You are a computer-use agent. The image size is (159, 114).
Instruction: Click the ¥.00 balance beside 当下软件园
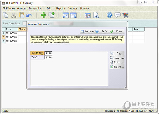click(48, 53)
